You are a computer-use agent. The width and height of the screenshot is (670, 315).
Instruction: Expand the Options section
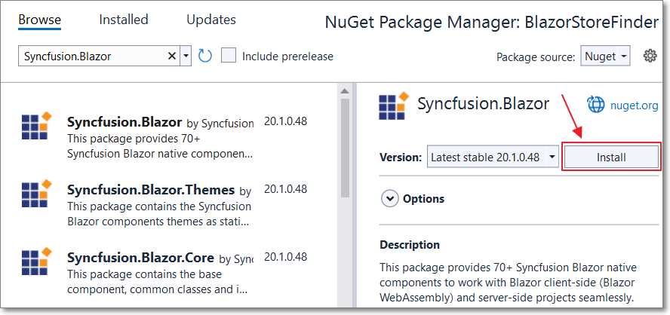pyautogui.click(x=390, y=198)
